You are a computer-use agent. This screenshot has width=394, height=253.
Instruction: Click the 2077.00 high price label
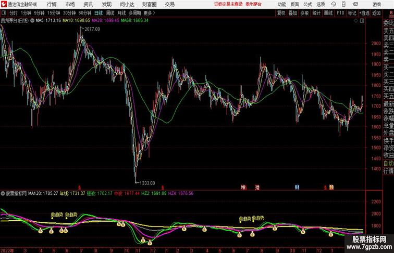[x=92, y=29]
